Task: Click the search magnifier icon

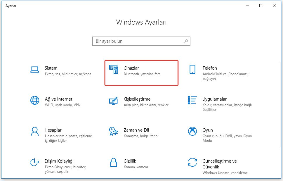Action: [186, 41]
